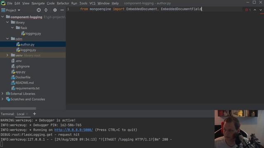The width and height of the screenshot is (264, 148).
Task: Select requirements.txt file
Action: pos(27,88)
